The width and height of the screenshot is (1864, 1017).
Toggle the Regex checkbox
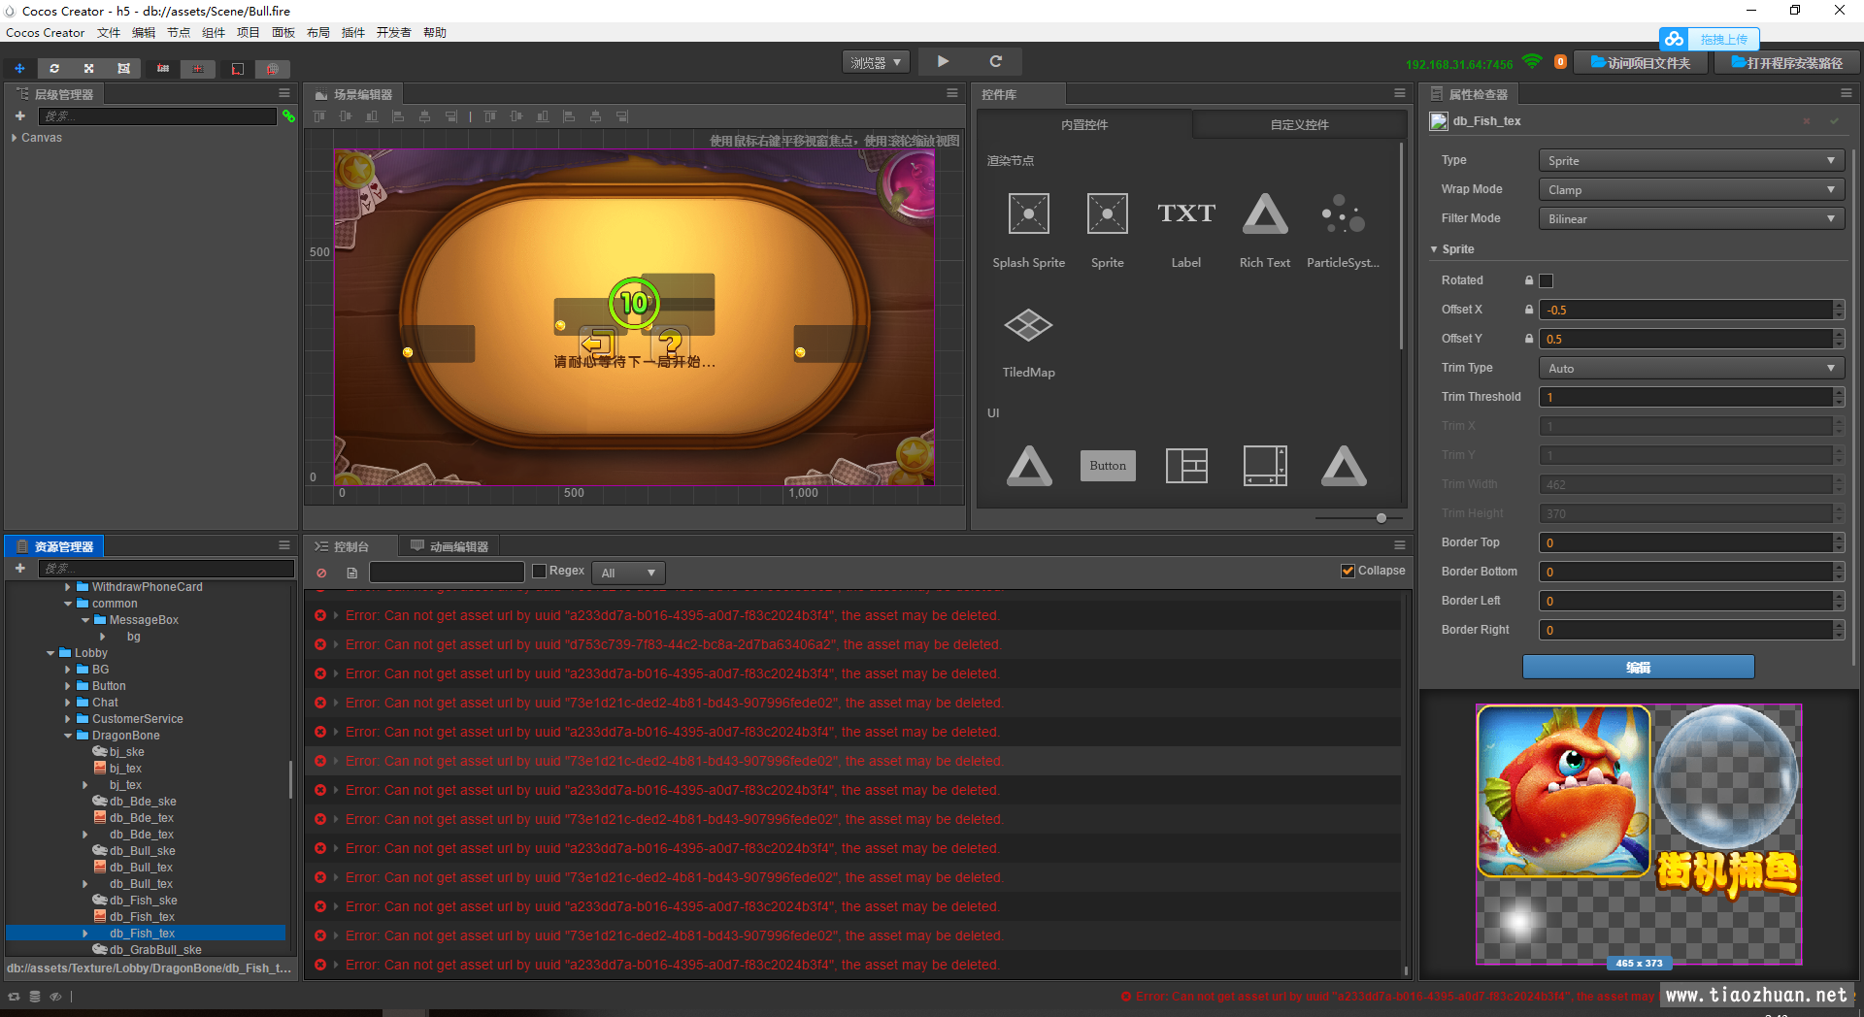click(x=540, y=572)
